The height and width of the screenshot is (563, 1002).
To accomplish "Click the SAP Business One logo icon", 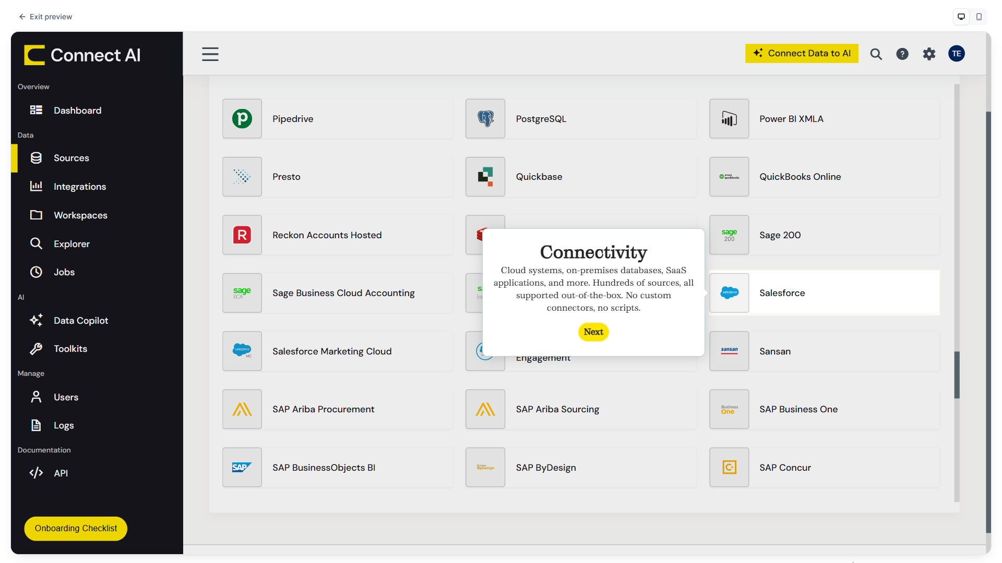I will tap(729, 409).
